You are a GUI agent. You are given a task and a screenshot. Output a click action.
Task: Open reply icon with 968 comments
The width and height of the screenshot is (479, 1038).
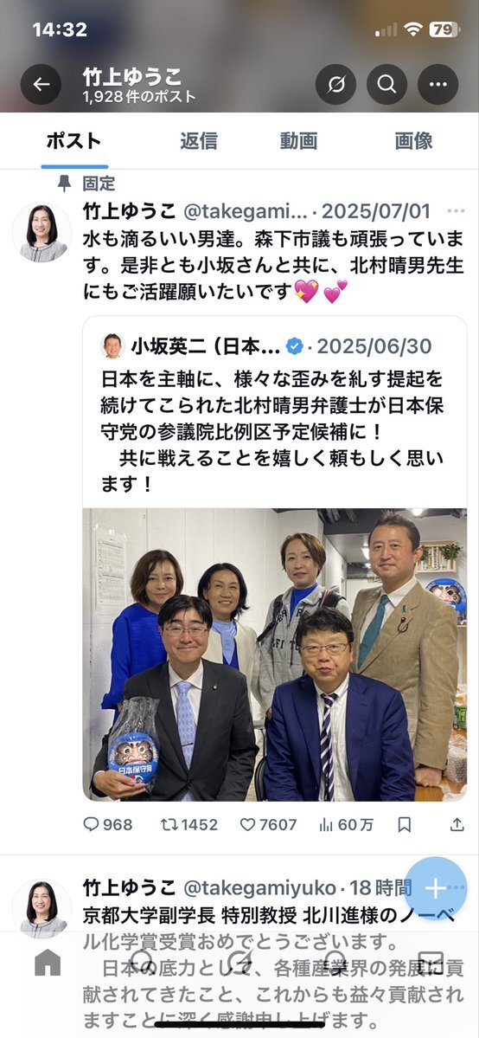(108, 824)
